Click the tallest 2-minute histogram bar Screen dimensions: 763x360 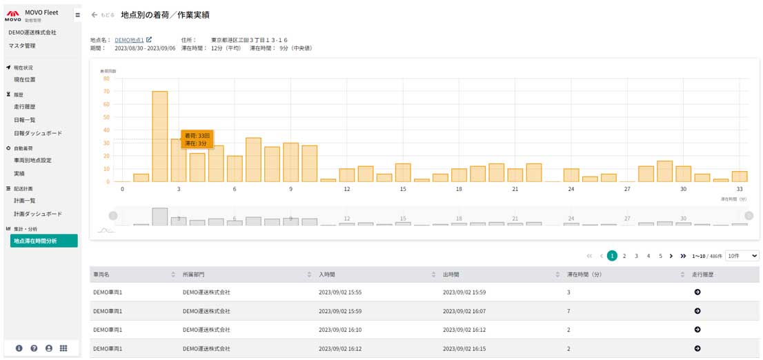click(159, 137)
